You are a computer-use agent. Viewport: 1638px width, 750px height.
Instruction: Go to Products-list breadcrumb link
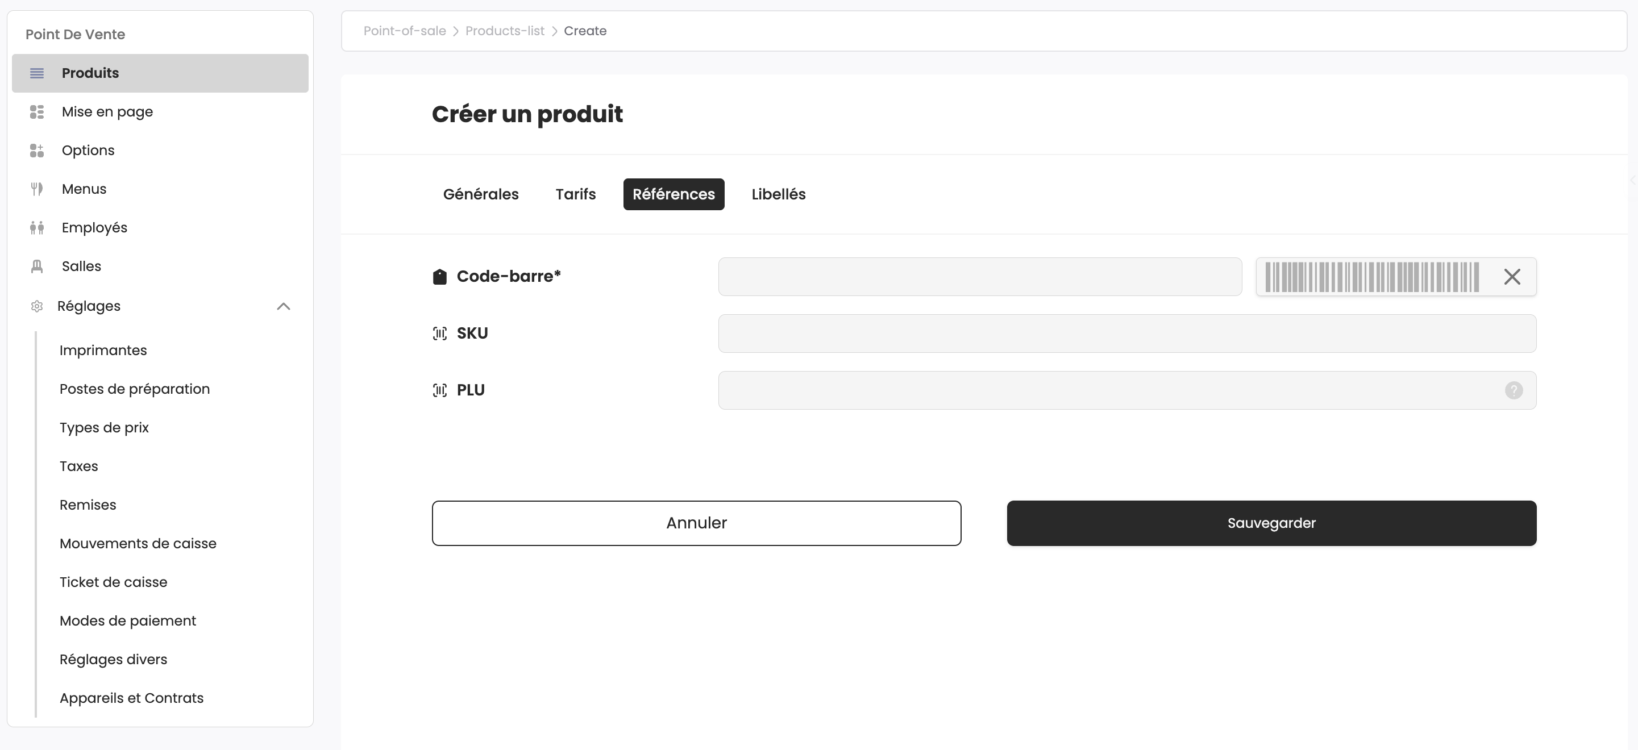(x=505, y=31)
